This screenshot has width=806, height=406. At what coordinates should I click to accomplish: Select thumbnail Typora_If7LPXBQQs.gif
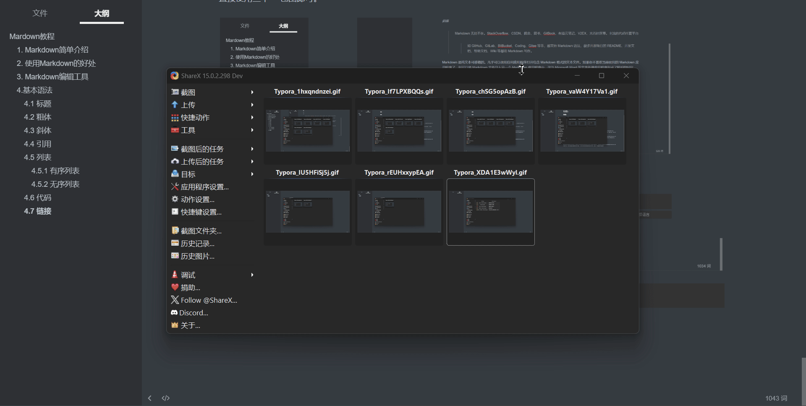[399, 131]
